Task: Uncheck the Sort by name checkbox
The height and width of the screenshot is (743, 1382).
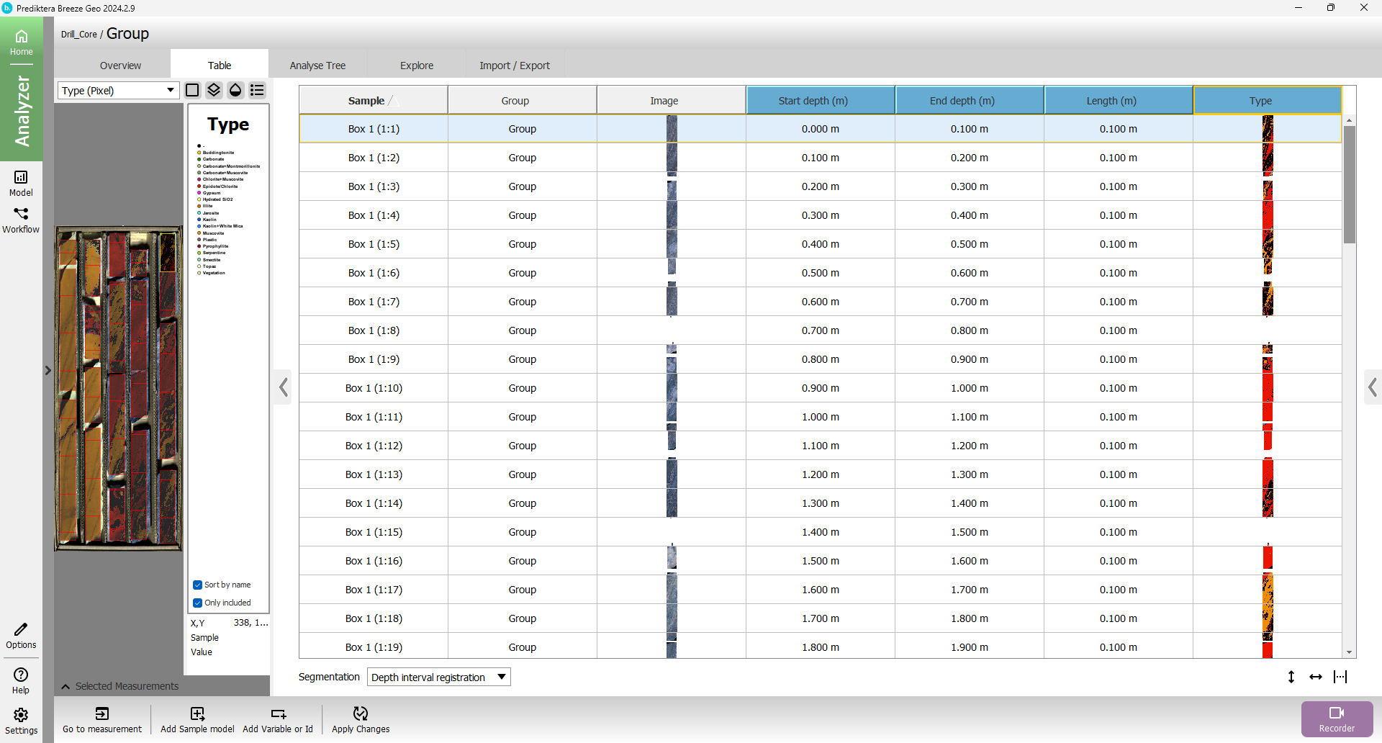Action: tap(197, 585)
